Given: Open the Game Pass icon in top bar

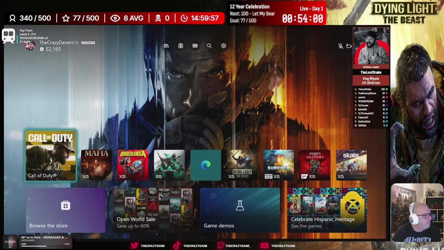Looking at the screenshot, I should [195, 46].
